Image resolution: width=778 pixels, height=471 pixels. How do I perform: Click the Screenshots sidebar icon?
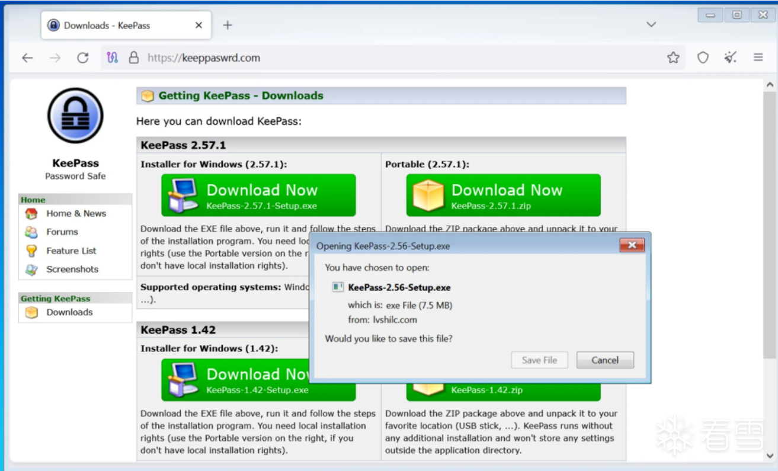point(31,270)
